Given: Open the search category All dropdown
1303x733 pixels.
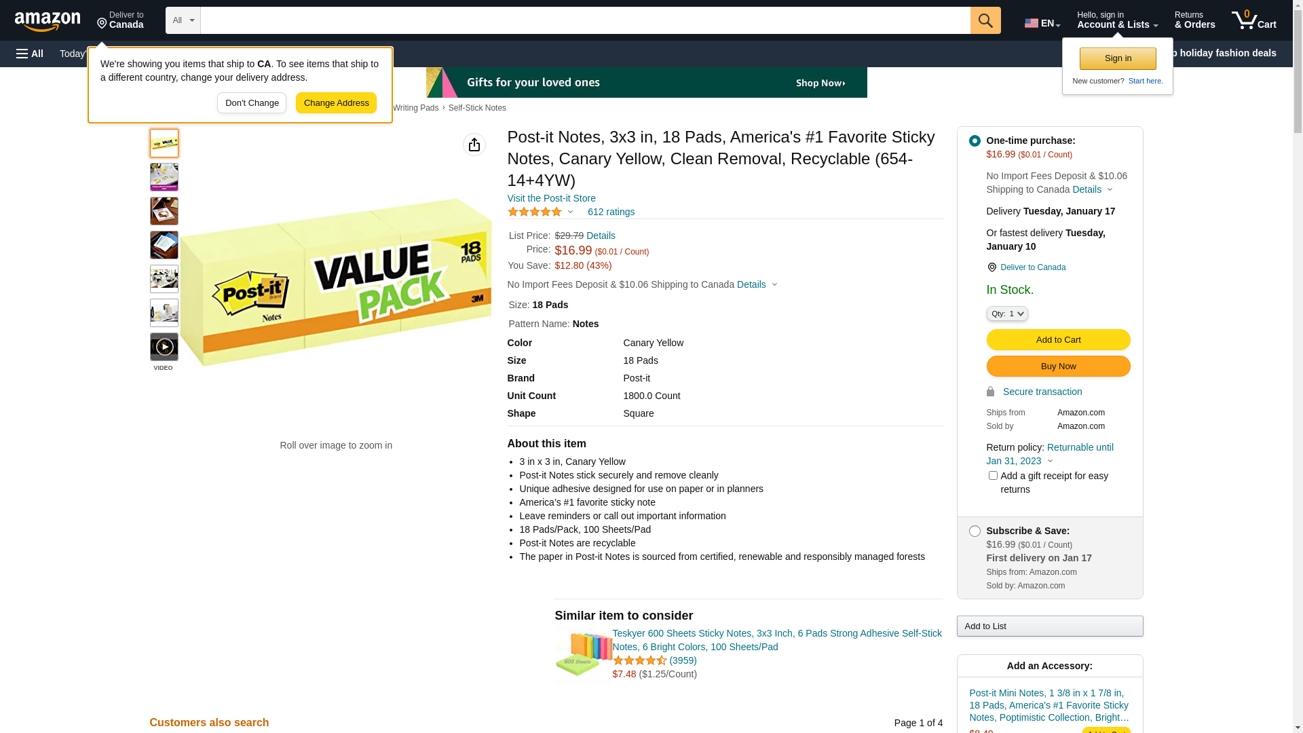Looking at the screenshot, I should click(183, 20).
